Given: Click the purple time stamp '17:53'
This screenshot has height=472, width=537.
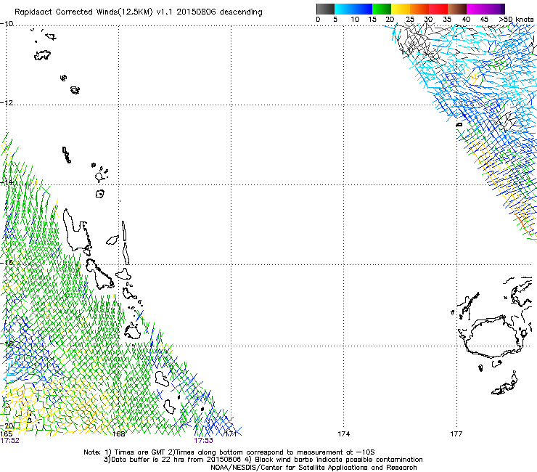Looking at the screenshot, I should tap(203, 441).
